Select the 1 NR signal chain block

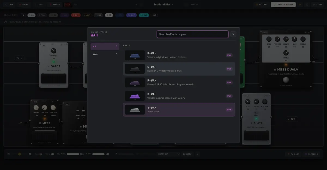(31, 15)
